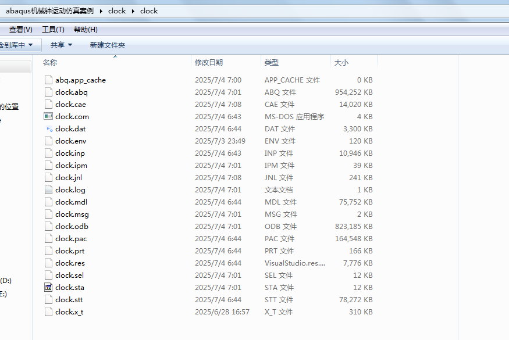
Task: Open the 查看(V) menu
Action: pyautogui.click(x=21, y=30)
